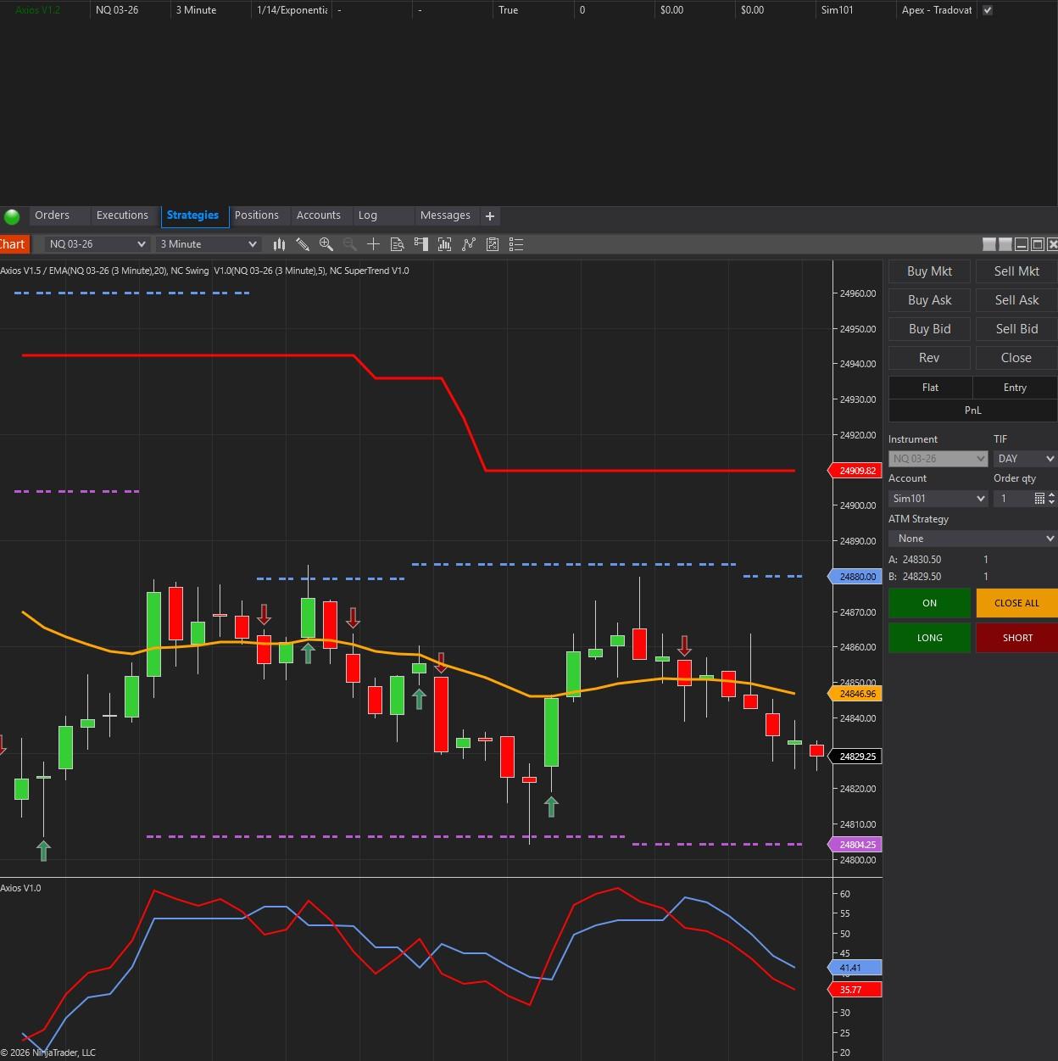Click the orange CLOSE ALL button
Image resolution: width=1058 pixels, height=1061 pixels.
coord(1016,603)
